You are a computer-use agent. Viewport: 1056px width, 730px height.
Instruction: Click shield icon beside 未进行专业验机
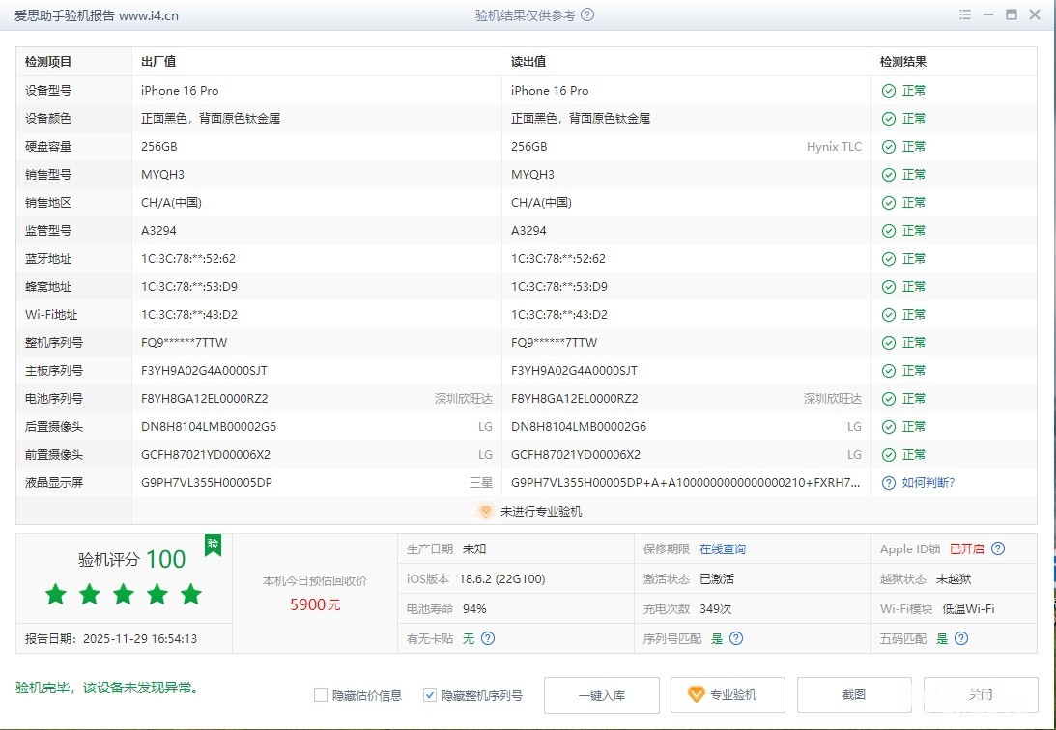click(486, 512)
